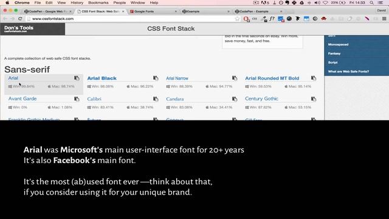The width and height of the screenshot is (389, 219).
Task: Jump to Script in the sidebar
Action: 332,62
